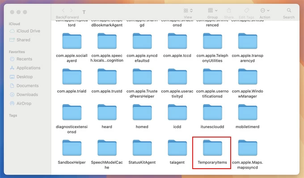Select AirDrop in the sidebar
The height and width of the screenshot is (178, 304).
point(24,103)
